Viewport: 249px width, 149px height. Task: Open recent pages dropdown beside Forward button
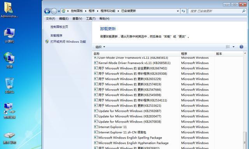point(59,11)
